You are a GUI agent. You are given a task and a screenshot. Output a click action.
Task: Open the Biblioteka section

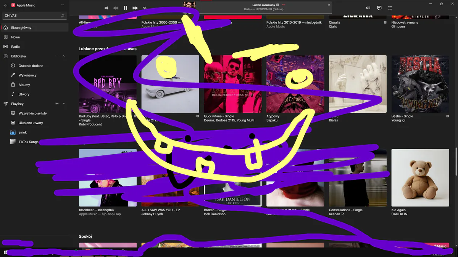(x=18, y=56)
